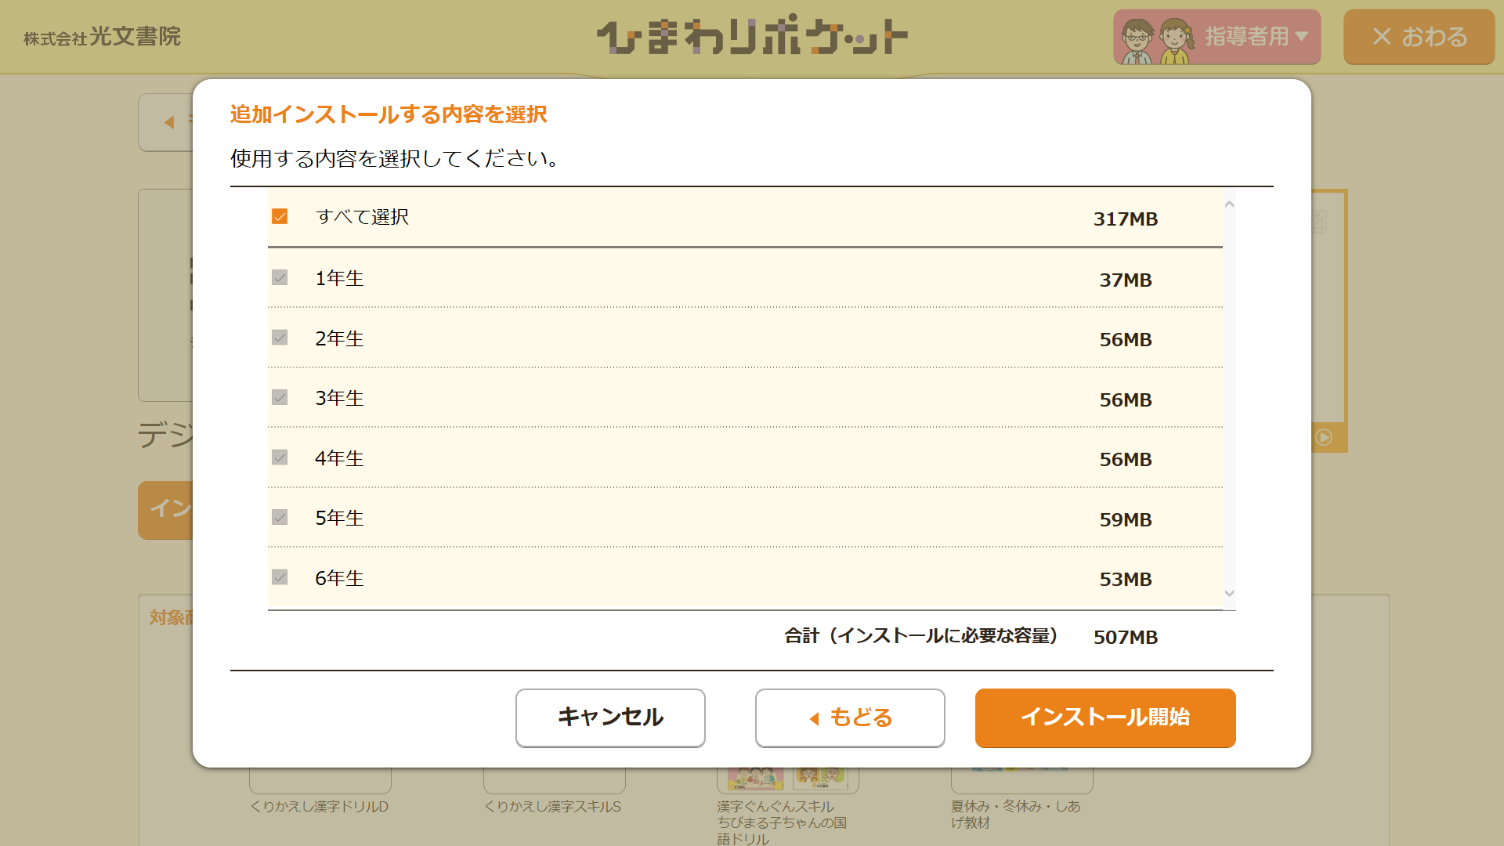
Task: Click the おわる exit button
Action: pyautogui.click(x=1419, y=37)
